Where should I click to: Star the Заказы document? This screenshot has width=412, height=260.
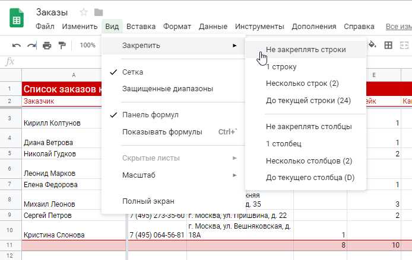click(x=84, y=12)
